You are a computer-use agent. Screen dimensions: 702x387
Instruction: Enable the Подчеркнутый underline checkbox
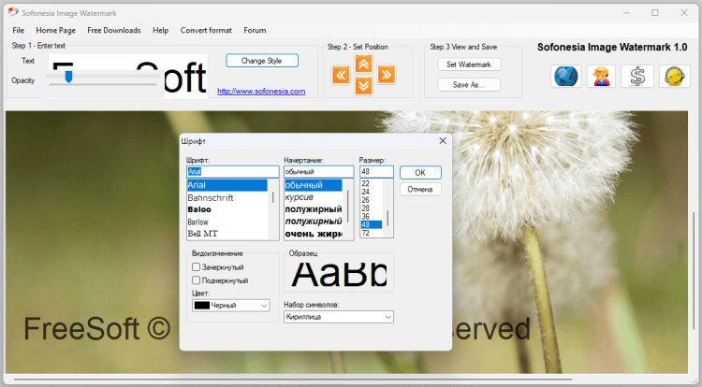pyautogui.click(x=197, y=280)
